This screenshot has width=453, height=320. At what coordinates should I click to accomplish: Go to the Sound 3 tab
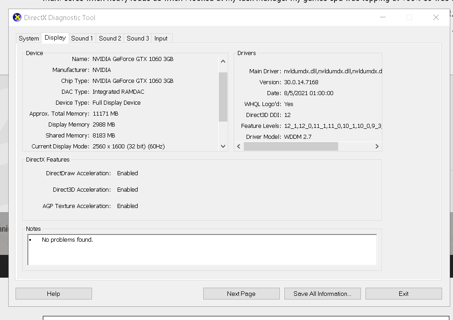point(138,38)
